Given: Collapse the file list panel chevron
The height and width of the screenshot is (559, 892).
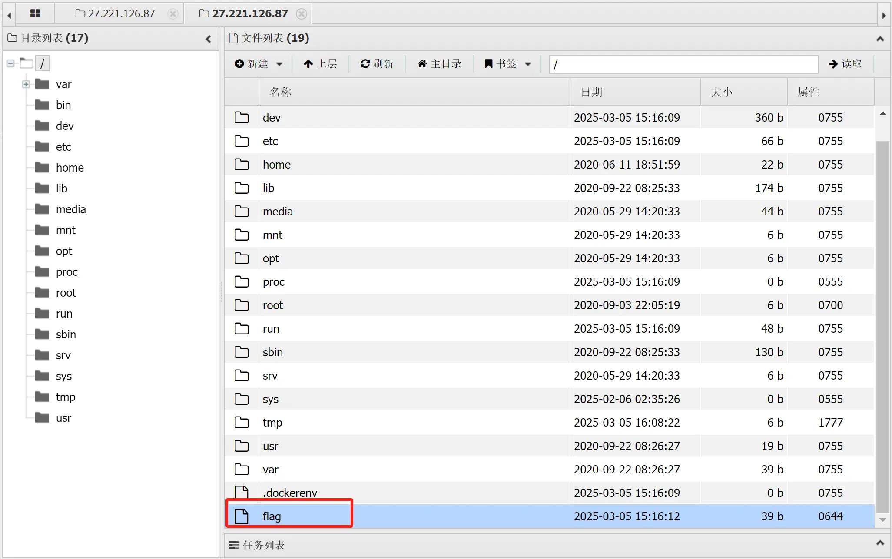Looking at the screenshot, I should click(880, 39).
